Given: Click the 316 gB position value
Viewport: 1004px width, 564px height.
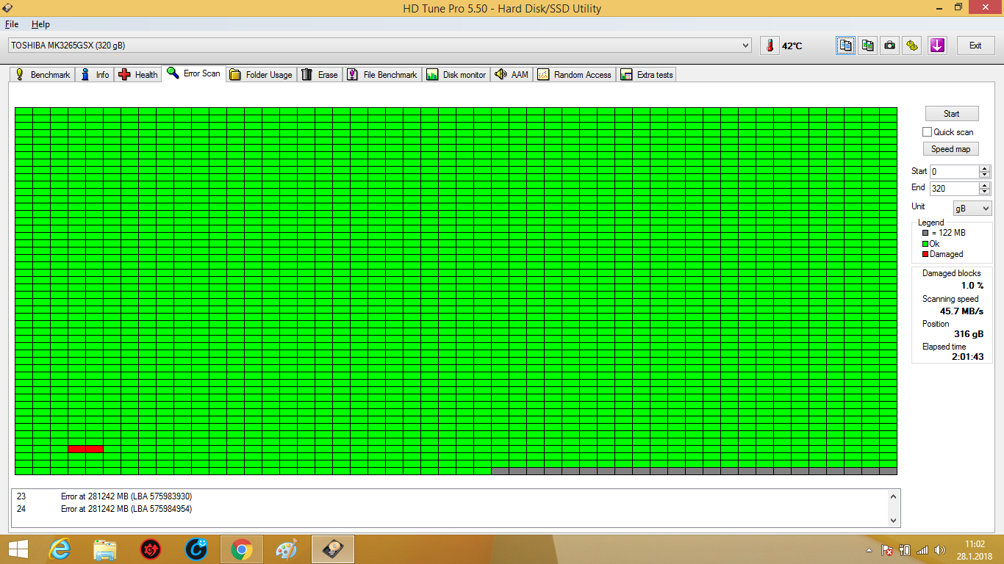Looking at the screenshot, I should pyautogui.click(x=969, y=334).
